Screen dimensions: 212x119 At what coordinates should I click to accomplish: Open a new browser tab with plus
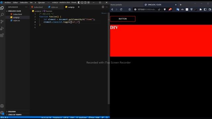tap(181, 5)
